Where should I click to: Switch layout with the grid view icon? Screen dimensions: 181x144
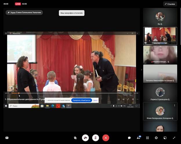147,138
